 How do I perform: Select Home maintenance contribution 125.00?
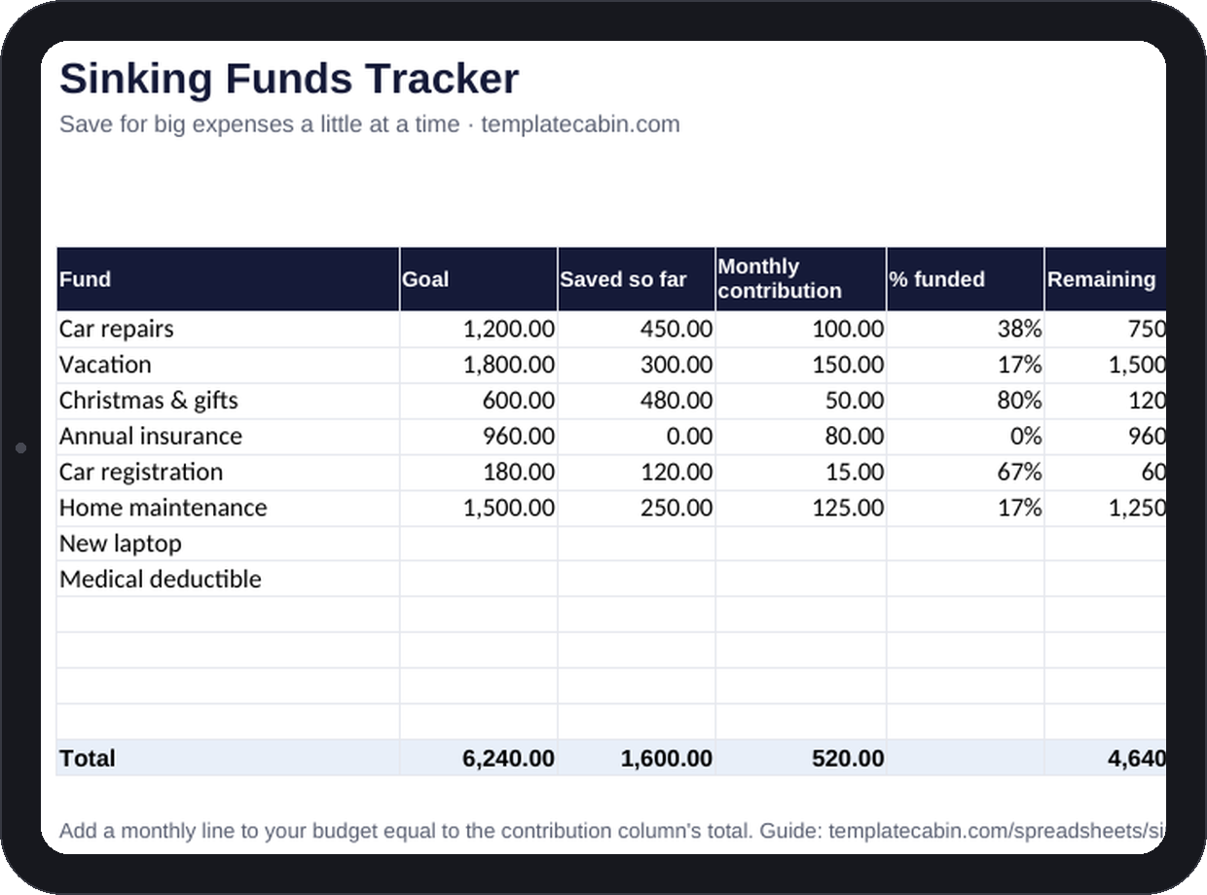[x=801, y=508]
